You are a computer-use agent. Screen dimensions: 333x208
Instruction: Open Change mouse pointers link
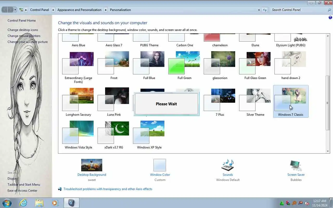pos(24,36)
